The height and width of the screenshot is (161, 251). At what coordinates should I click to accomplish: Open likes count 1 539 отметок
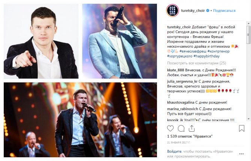click(190, 136)
